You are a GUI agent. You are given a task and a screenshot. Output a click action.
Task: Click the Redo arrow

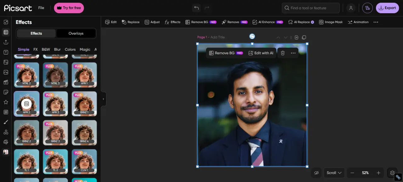(207, 8)
